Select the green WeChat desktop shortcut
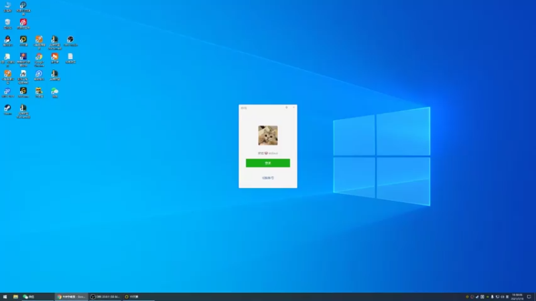 [55, 93]
